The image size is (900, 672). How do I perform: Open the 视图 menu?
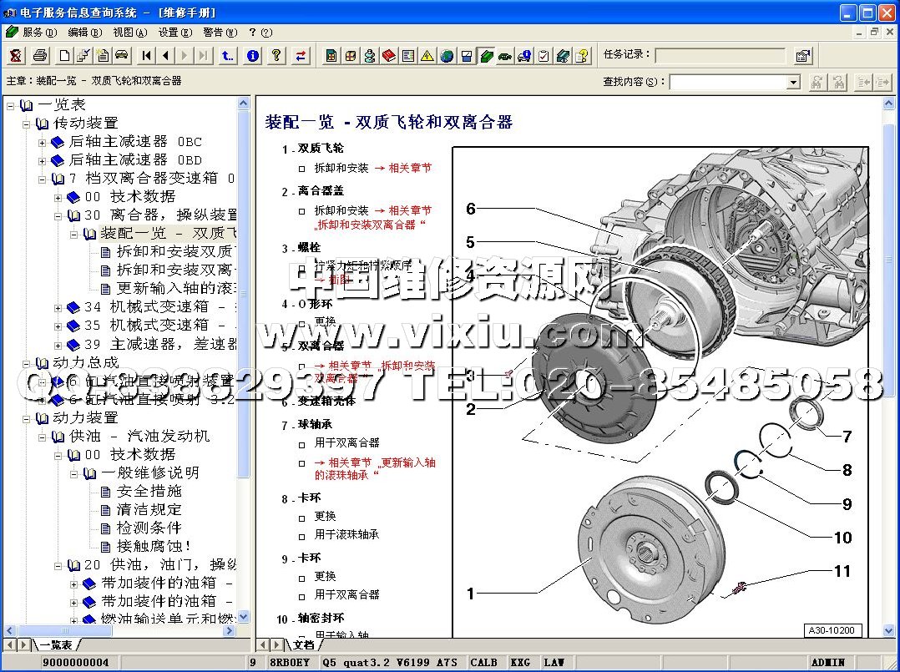pos(129,33)
